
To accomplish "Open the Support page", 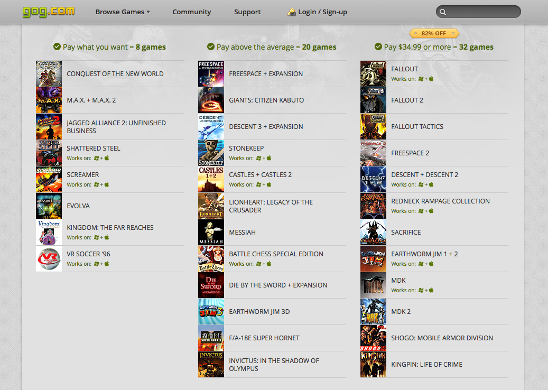I will click(247, 12).
